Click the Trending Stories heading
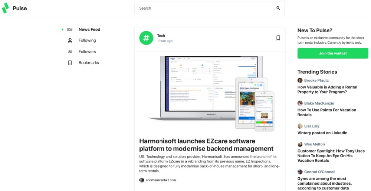The height and width of the screenshot is (191, 371). 317,72
